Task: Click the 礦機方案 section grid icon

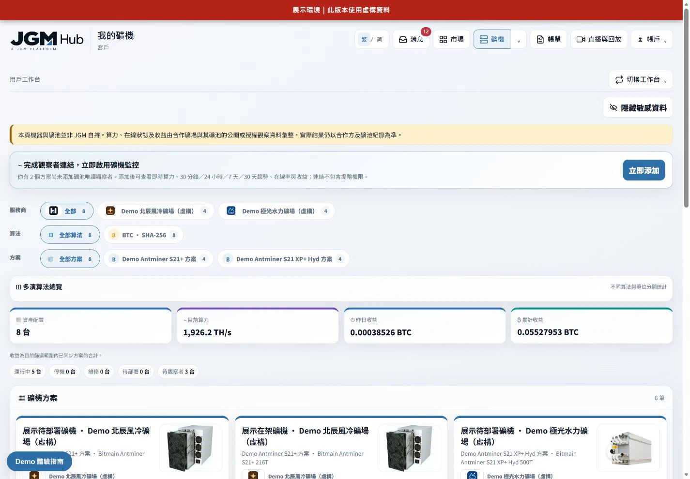Action: [x=22, y=398]
